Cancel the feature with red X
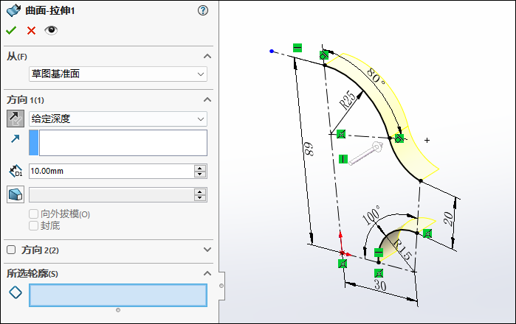This screenshot has width=516, height=324. click(31, 30)
